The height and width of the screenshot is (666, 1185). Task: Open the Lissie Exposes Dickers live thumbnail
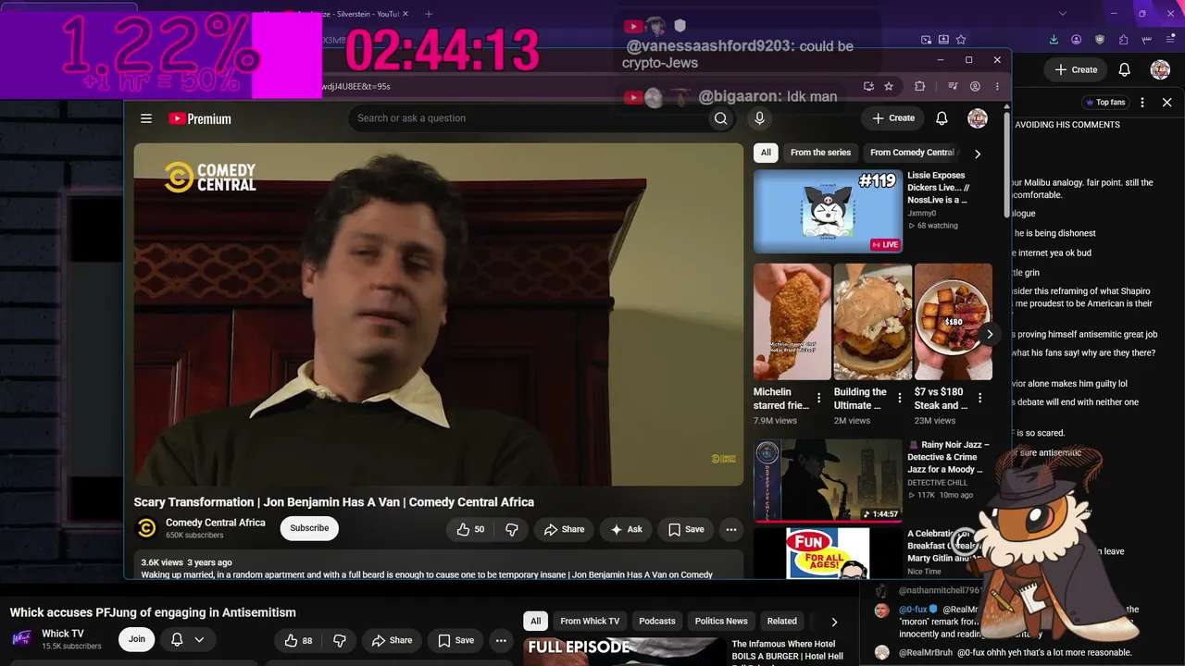tap(828, 211)
